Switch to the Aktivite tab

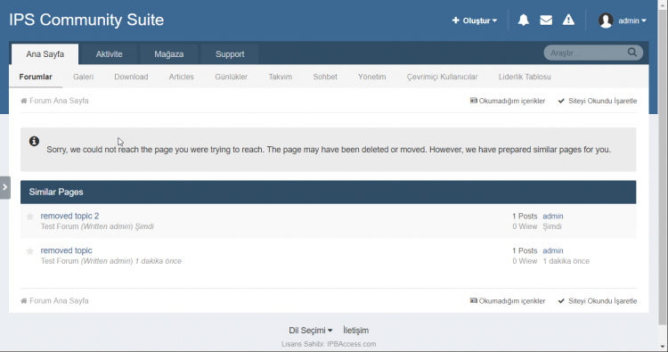[109, 54]
